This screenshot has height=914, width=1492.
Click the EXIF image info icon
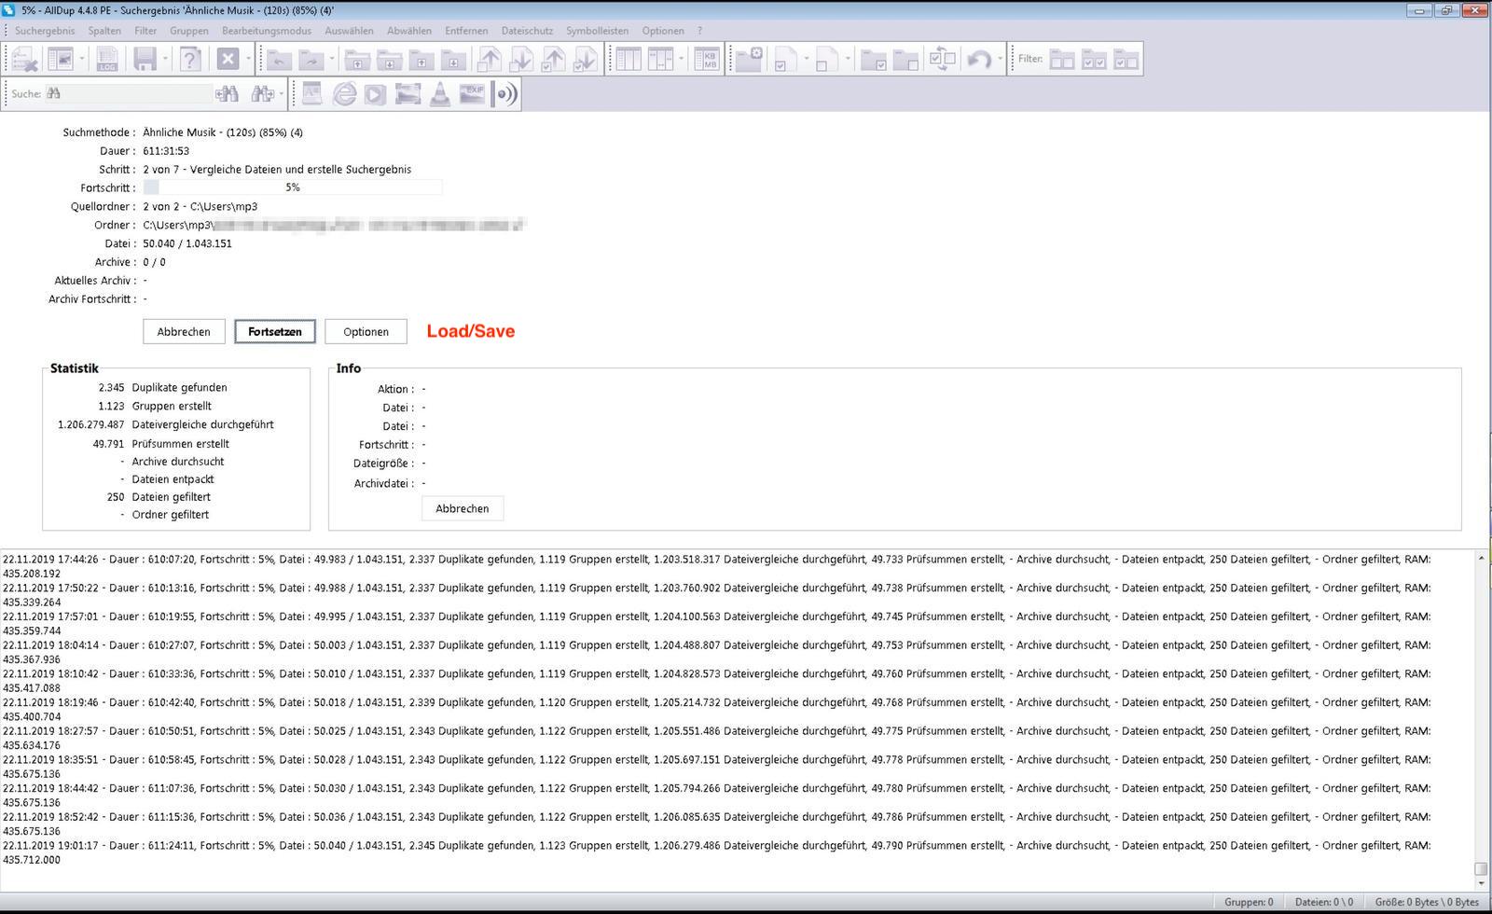(x=473, y=94)
